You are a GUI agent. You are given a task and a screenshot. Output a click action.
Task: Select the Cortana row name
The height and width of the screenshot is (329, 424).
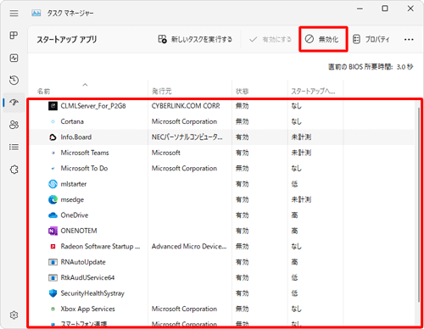pyautogui.click(x=72, y=121)
